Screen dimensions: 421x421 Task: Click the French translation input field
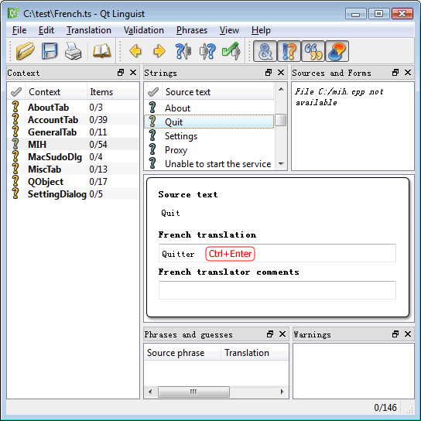[x=277, y=253]
